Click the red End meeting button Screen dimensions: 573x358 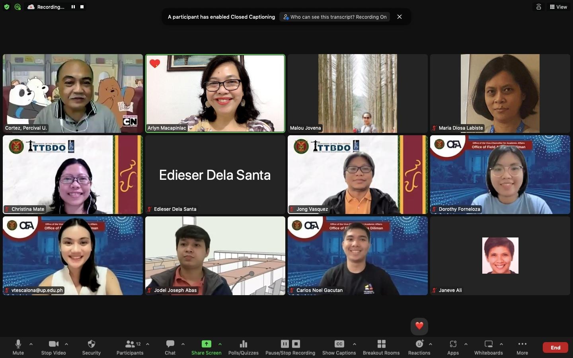pos(555,348)
